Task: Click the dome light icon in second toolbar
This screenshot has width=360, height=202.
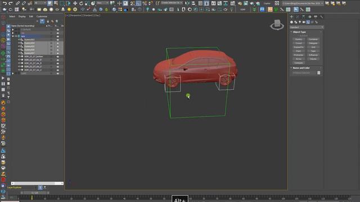Action: click(45, 10)
